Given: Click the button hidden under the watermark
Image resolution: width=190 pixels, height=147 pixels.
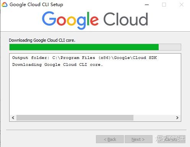Looking at the screenshot, I should tap(171, 139).
